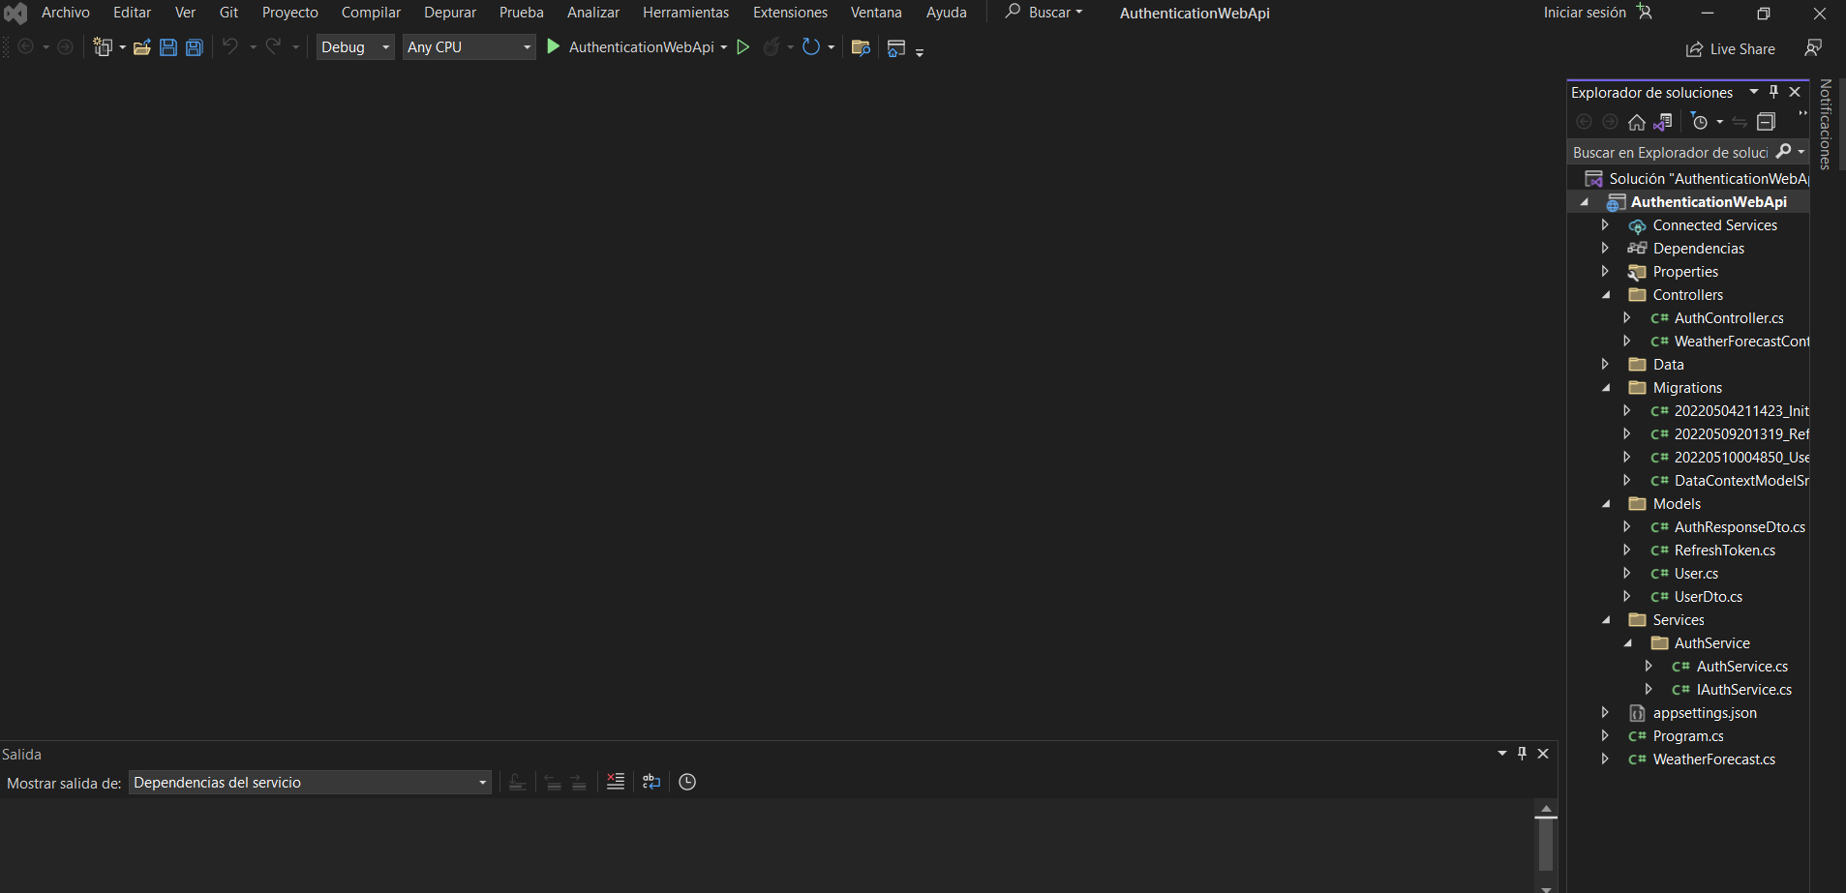Click the blue restart/refresh browser icon
The height and width of the screenshot is (893, 1846).
pyautogui.click(x=811, y=46)
